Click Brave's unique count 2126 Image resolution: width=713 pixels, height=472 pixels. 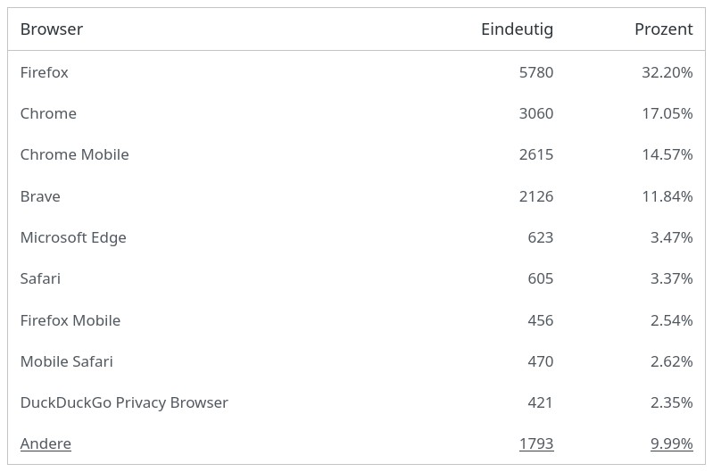[x=536, y=196]
